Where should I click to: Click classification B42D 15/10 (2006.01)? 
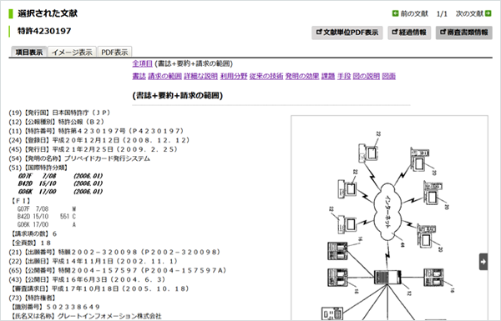coord(60,183)
